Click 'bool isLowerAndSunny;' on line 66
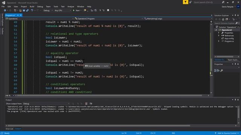Image resolution: width=241 pixels, height=135 pixels. (63, 88)
